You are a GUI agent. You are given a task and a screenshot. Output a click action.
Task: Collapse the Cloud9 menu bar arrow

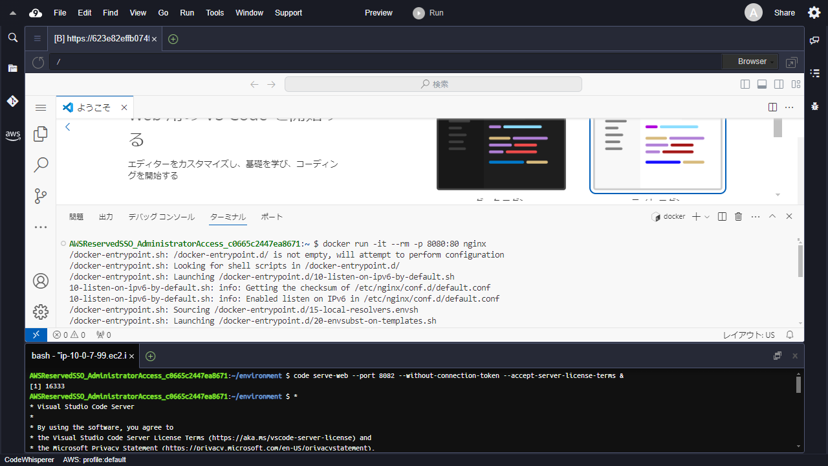point(13,13)
